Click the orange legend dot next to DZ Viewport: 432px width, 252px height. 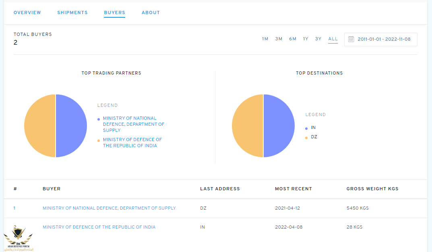tap(306, 137)
